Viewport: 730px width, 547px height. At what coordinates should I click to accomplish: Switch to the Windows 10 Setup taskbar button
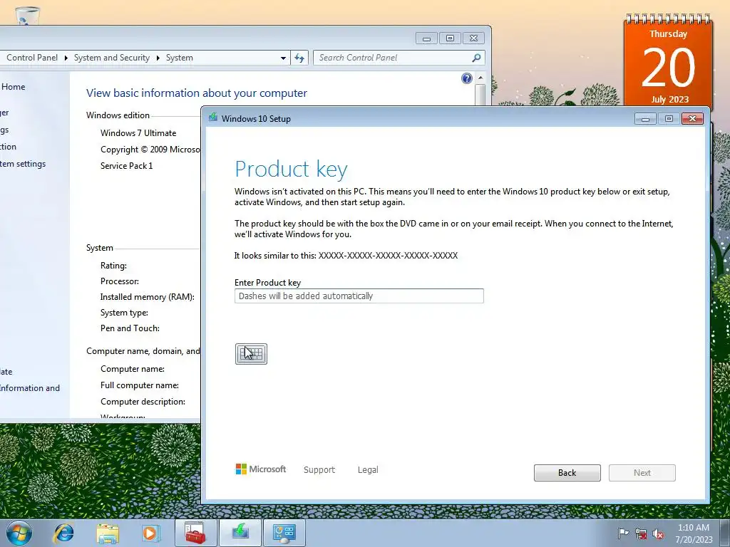coord(240,533)
